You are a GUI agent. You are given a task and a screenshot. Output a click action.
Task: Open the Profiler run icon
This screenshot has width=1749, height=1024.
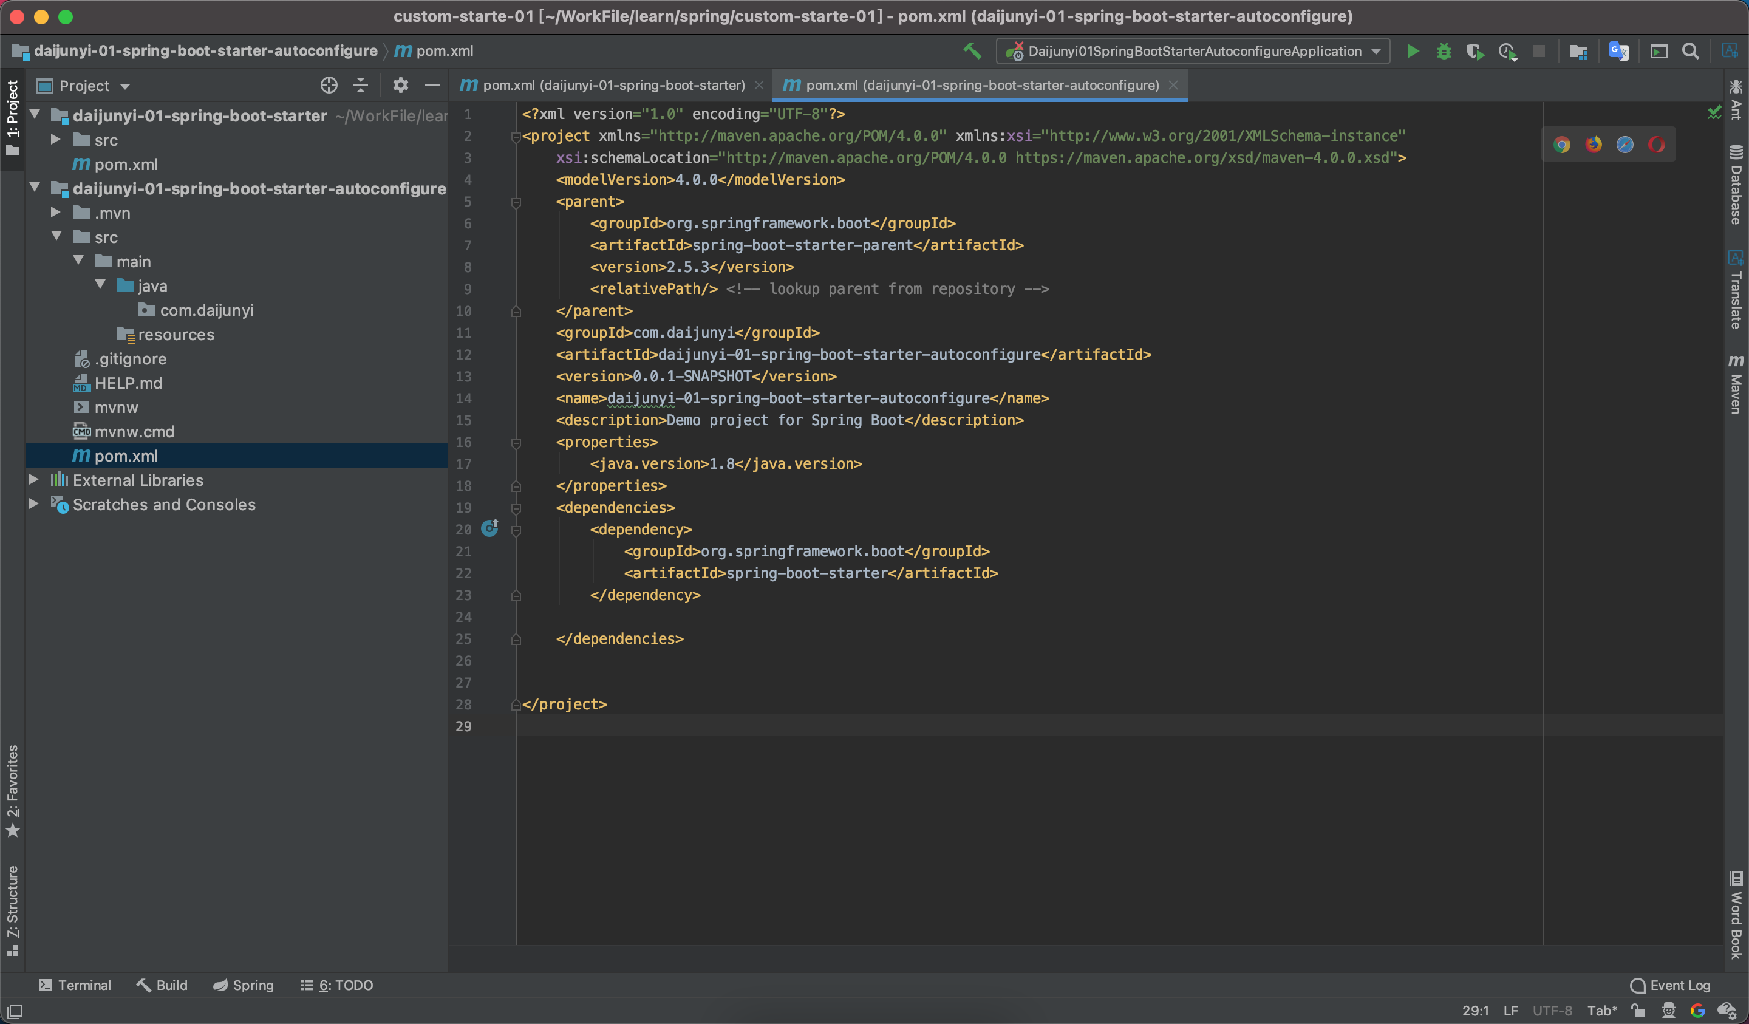[1507, 52]
